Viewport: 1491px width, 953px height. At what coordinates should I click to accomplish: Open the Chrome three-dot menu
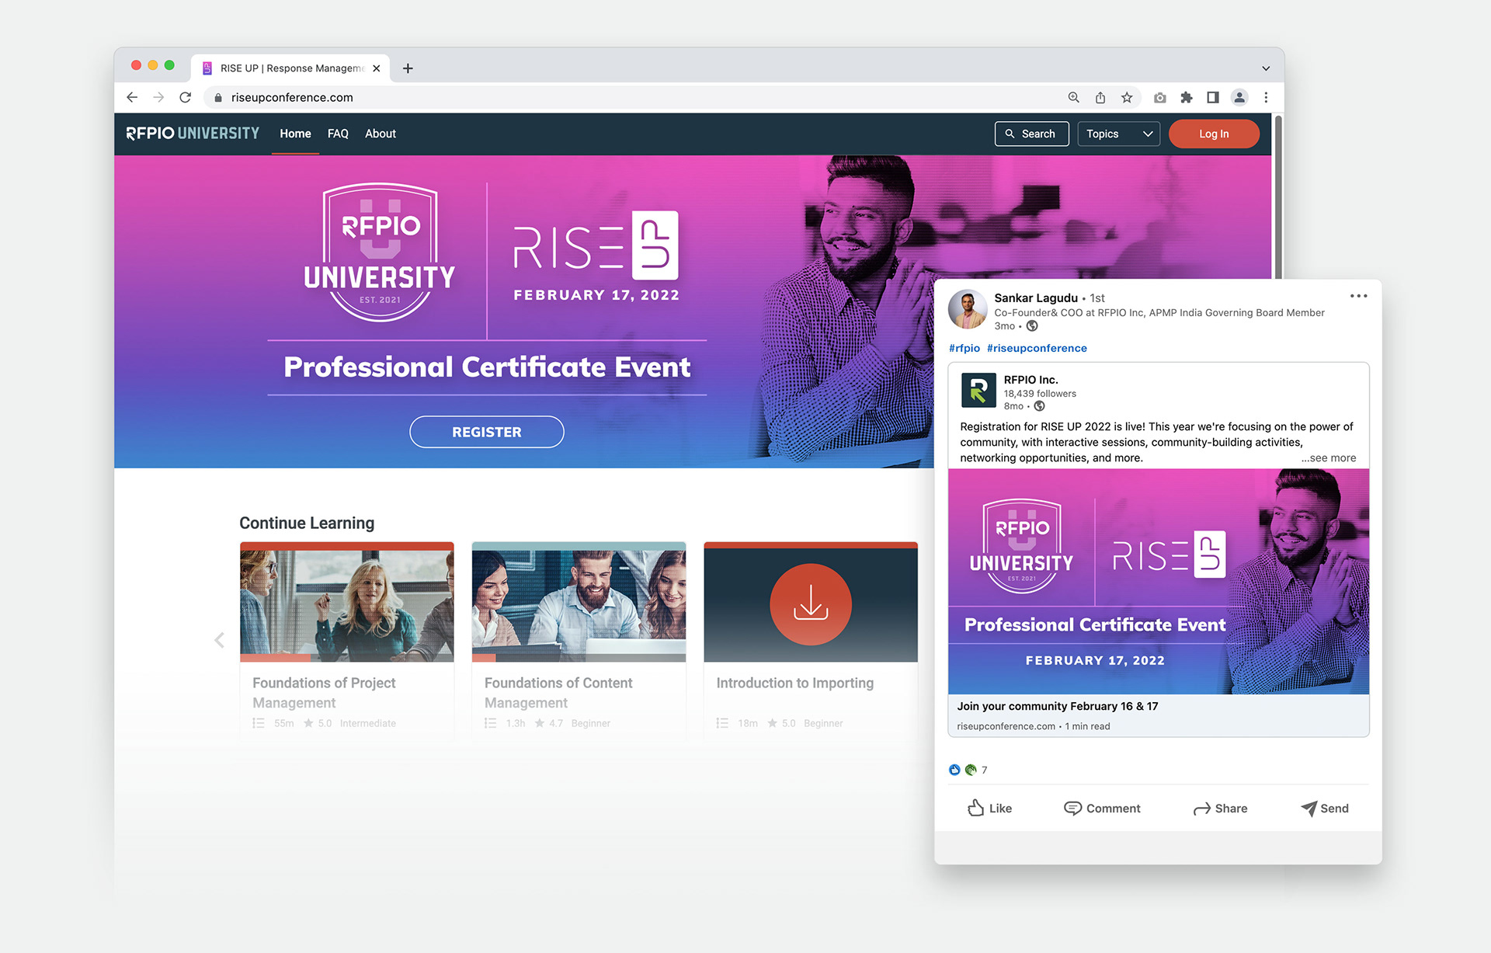click(1266, 97)
